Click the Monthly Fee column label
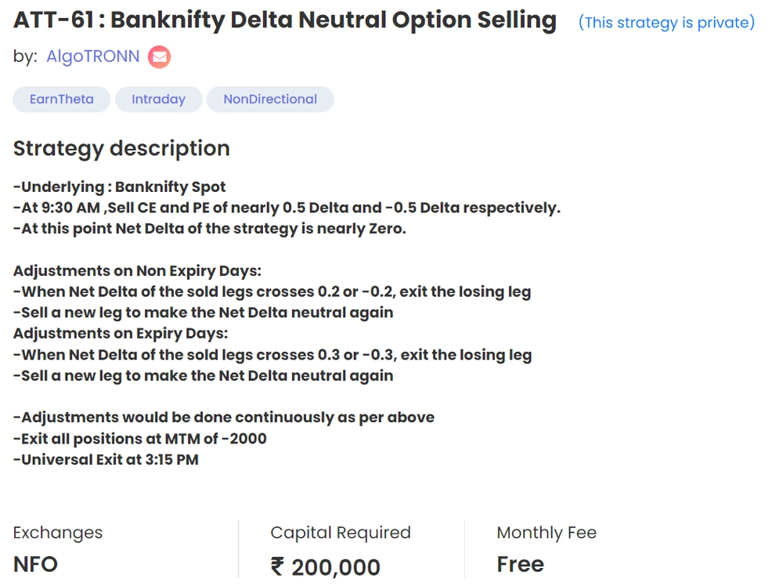Viewport: 783px width, 586px height. point(547,533)
